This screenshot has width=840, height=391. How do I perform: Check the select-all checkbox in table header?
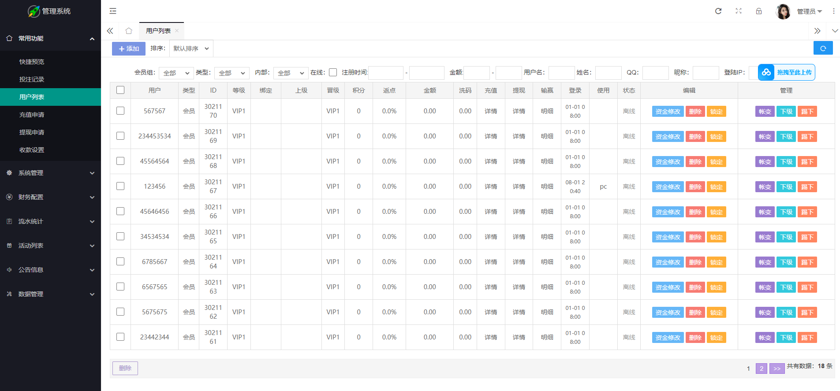point(120,90)
